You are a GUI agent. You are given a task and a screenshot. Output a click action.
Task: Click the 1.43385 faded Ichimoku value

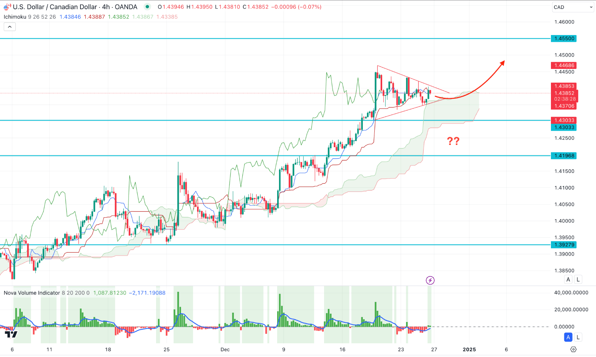coord(167,17)
